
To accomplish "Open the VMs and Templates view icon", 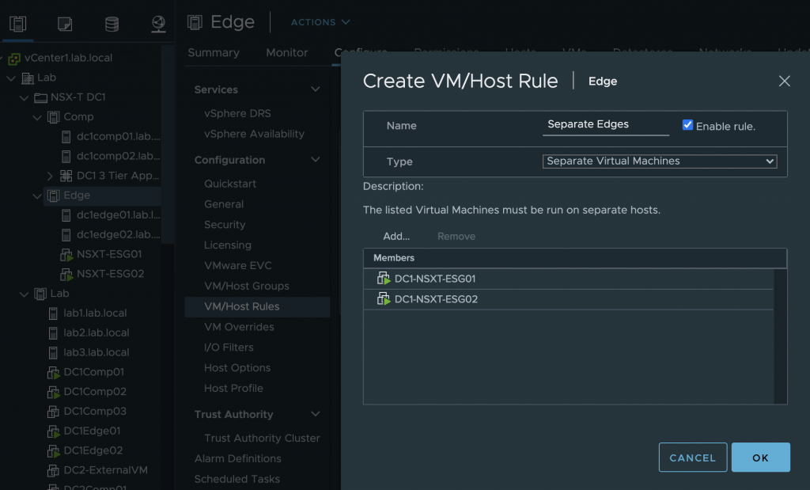I will [x=65, y=24].
